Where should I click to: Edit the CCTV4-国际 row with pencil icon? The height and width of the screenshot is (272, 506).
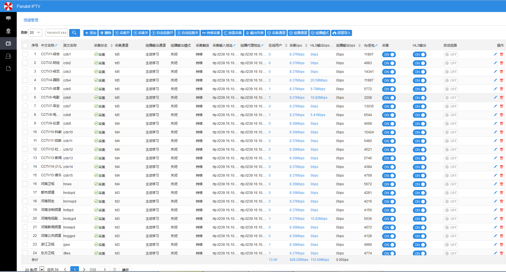point(495,80)
